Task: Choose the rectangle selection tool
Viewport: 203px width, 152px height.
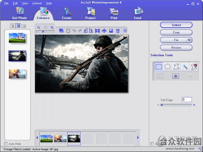Action: (158, 67)
